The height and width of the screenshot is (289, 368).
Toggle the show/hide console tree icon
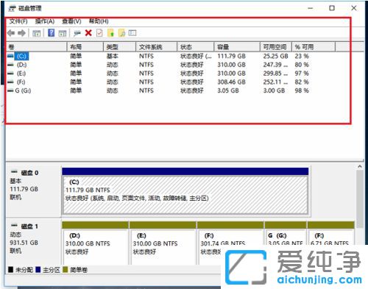(36, 33)
